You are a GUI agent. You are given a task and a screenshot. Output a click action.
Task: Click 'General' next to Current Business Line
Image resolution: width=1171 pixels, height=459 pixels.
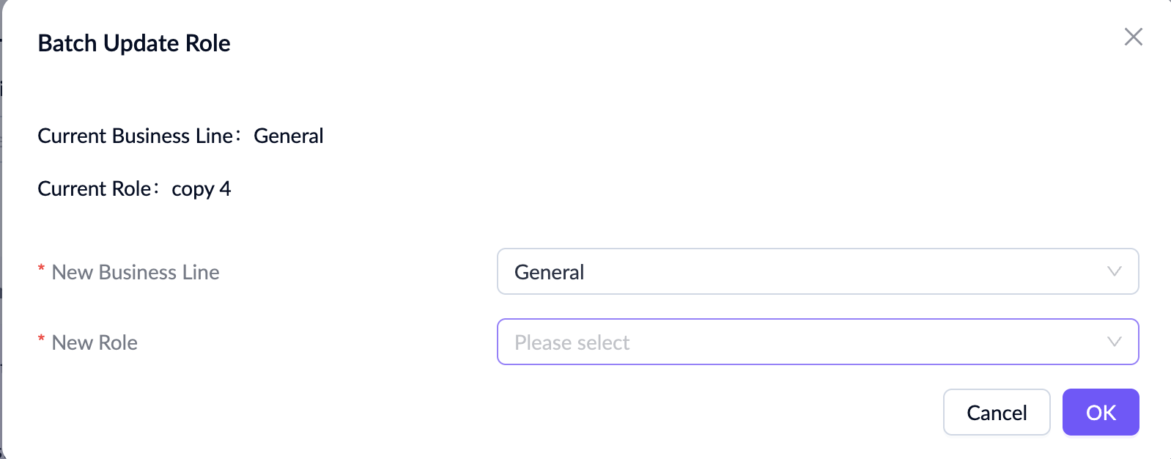click(288, 136)
